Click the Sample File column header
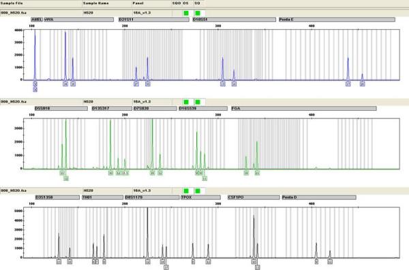The image size is (409, 270). pyautogui.click(x=12, y=3)
